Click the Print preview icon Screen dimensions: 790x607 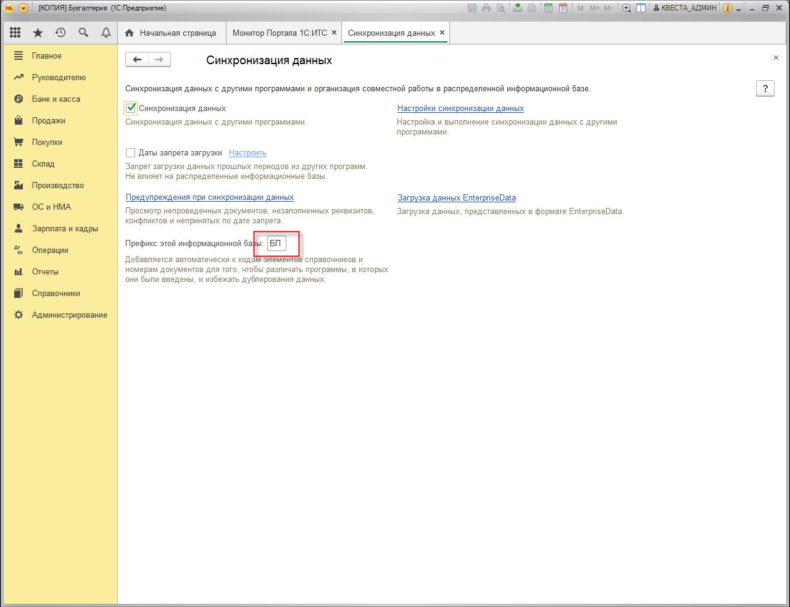[501, 8]
